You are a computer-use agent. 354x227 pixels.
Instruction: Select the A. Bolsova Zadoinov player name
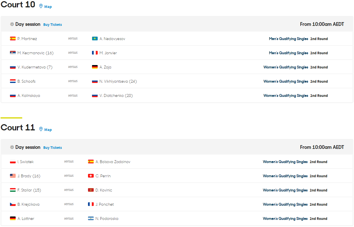tap(113, 162)
